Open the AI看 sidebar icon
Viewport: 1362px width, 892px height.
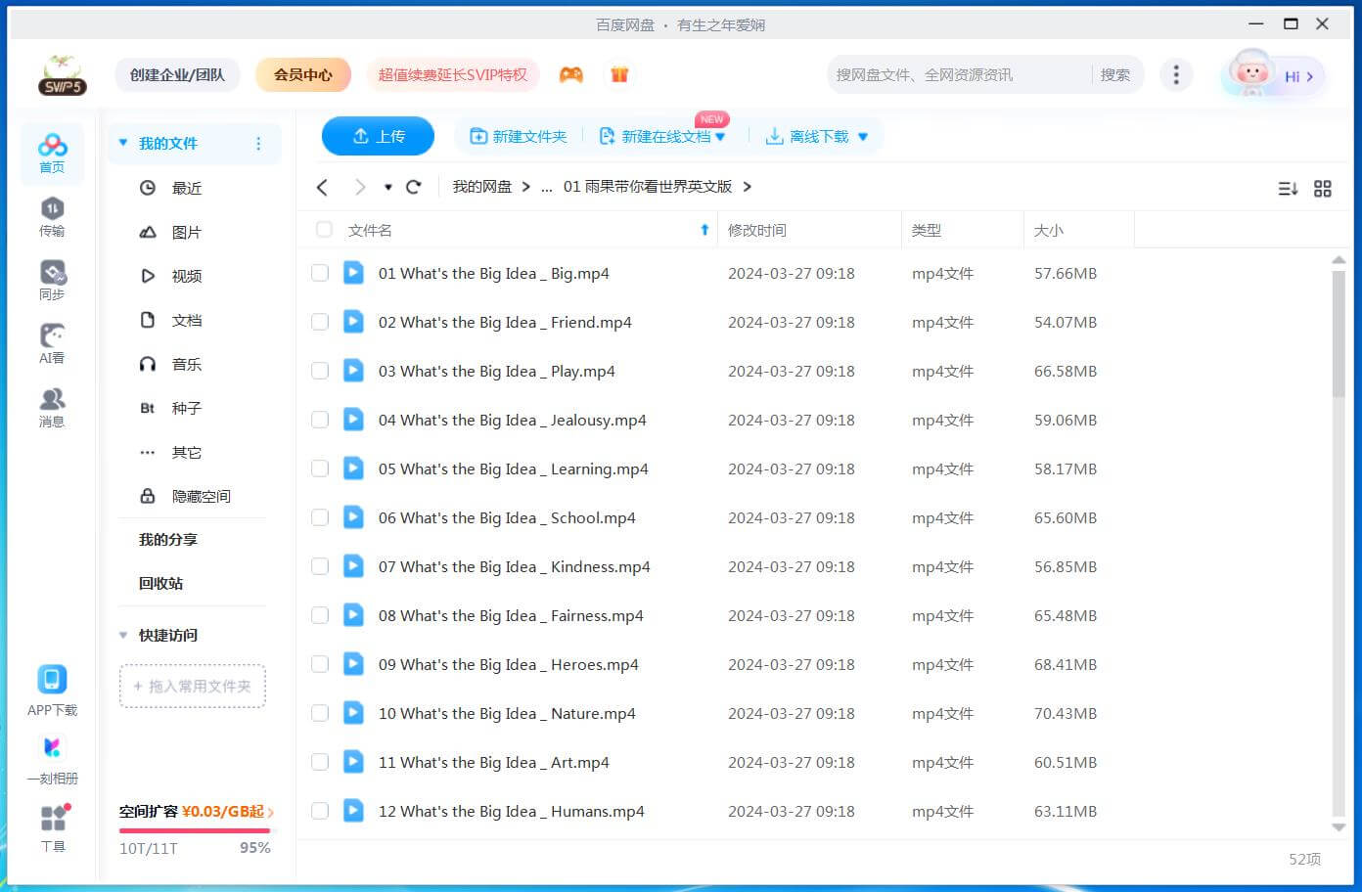[x=52, y=343]
